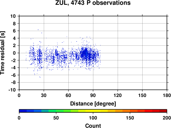Viewport: 171px width, 128px height.
Task: Click the y-axis tick label '-8'
Action: coord(13,83)
